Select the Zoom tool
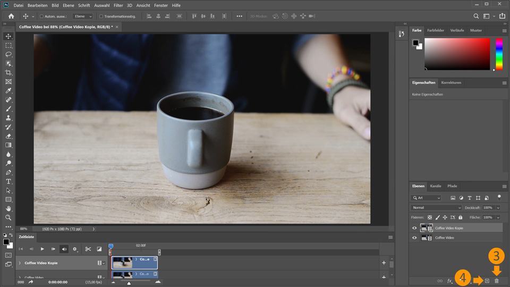The height and width of the screenshot is (287, 510). [8, 217]
